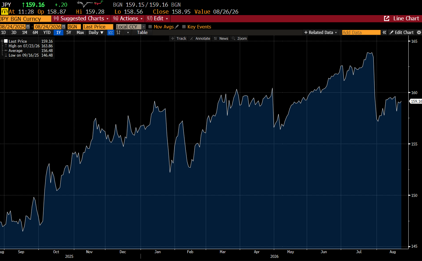Expand chart type options arrow
Screen dimensions: 422x261
point(128,33)
